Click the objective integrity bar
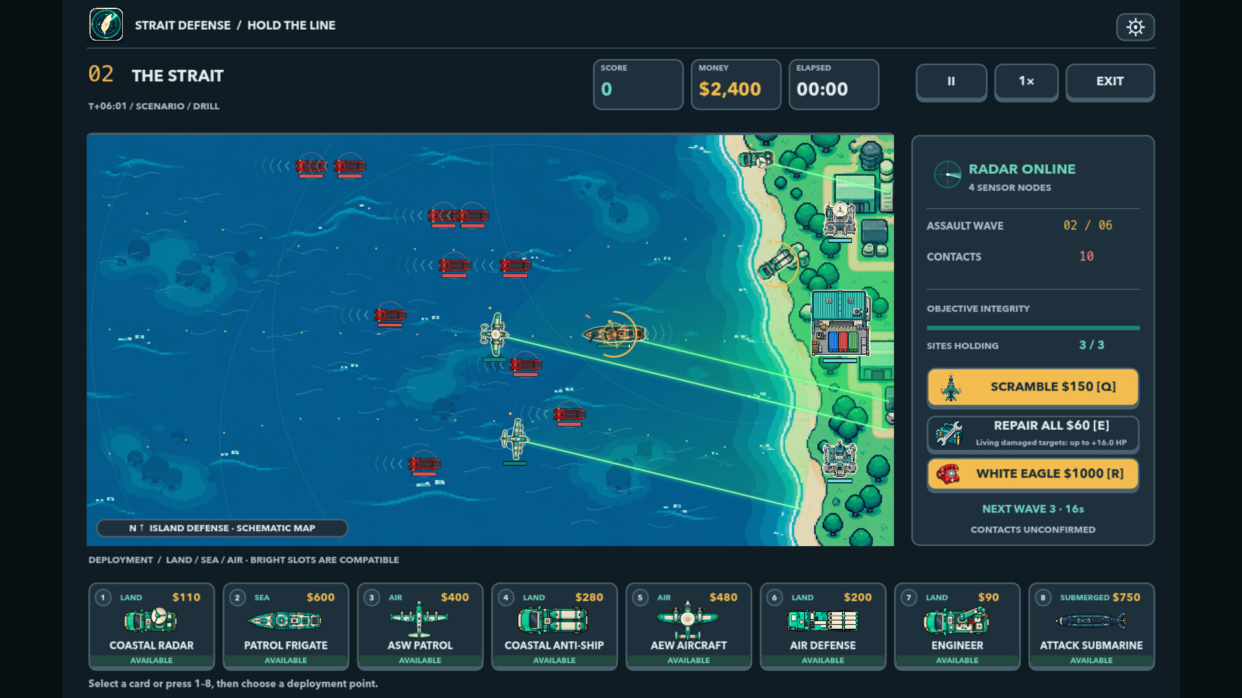 click(1033, 328)
